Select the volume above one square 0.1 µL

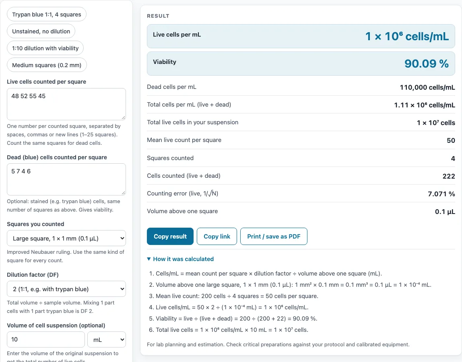coord(445,212)
